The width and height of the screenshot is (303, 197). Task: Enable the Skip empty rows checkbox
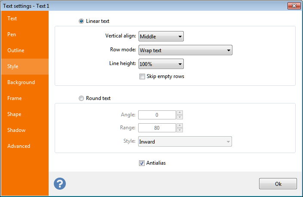(x=142, y=77)
